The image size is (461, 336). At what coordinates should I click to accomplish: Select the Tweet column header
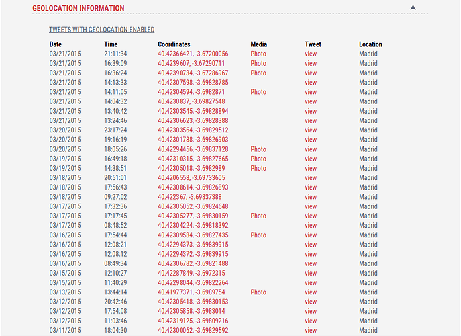[313, 44]
